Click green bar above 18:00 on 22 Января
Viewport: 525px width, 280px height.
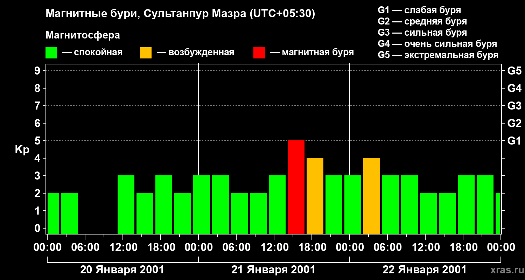pos(466,205)
